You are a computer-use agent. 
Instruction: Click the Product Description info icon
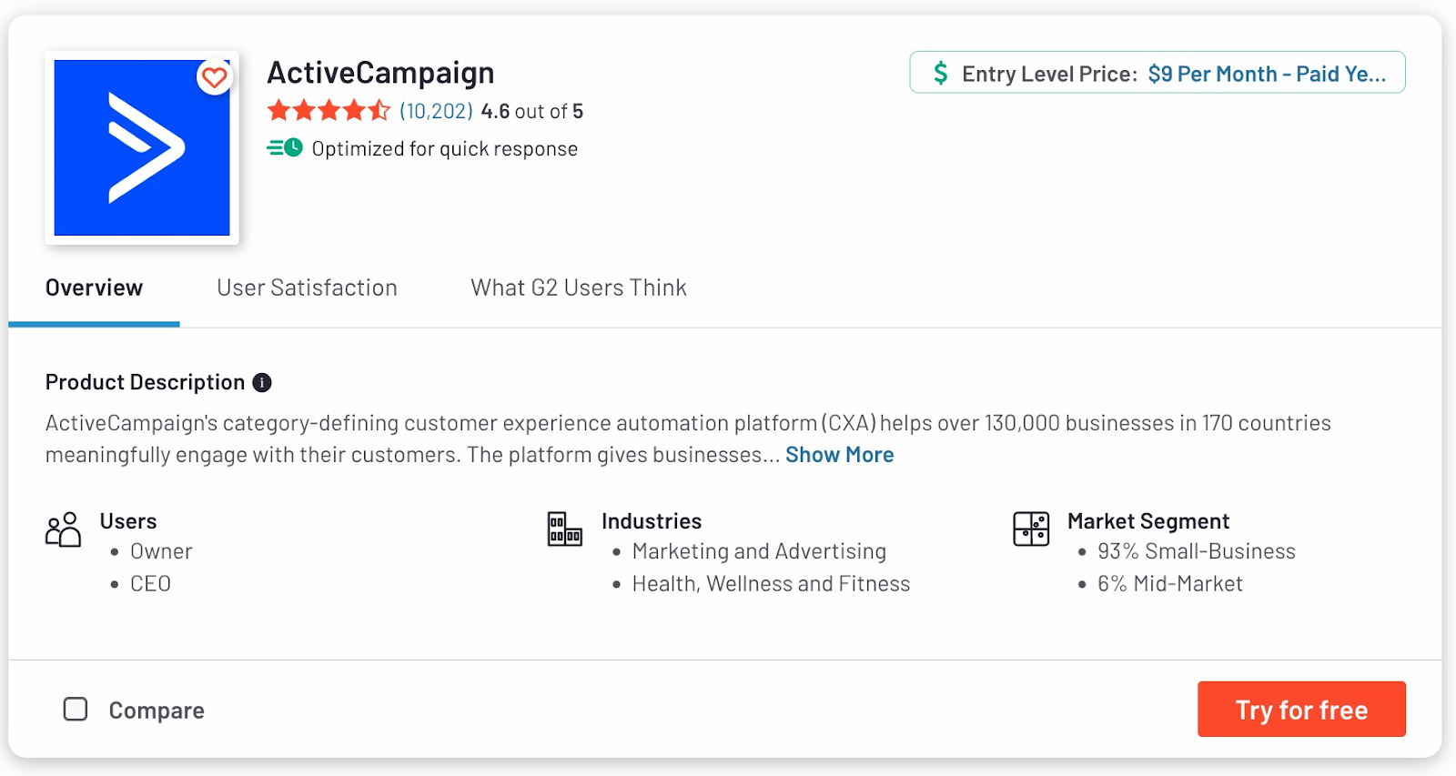click(262, 382)
